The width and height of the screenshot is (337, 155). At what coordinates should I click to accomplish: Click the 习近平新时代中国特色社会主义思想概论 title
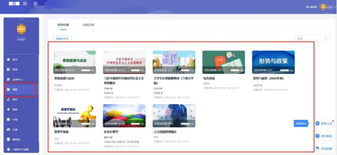124,81
